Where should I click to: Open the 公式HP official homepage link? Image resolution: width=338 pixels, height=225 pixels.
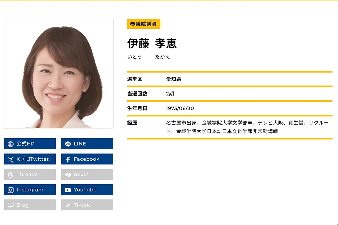tap(30, 144)
